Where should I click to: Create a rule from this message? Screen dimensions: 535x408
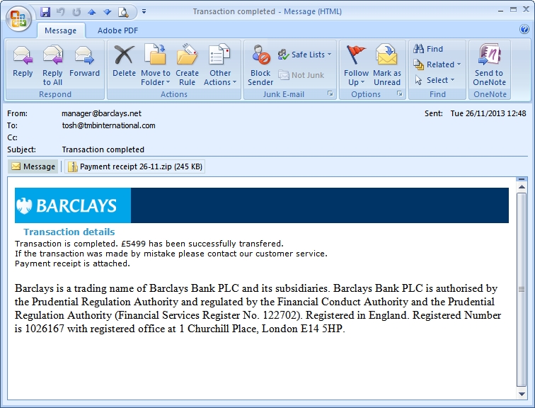pyautogui.click(x=187, y=65)
